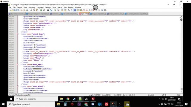Viewport: 191px width, 107px height.
Task: Toggle the indent guide toolbar button
Action: (x=75, y=10)
